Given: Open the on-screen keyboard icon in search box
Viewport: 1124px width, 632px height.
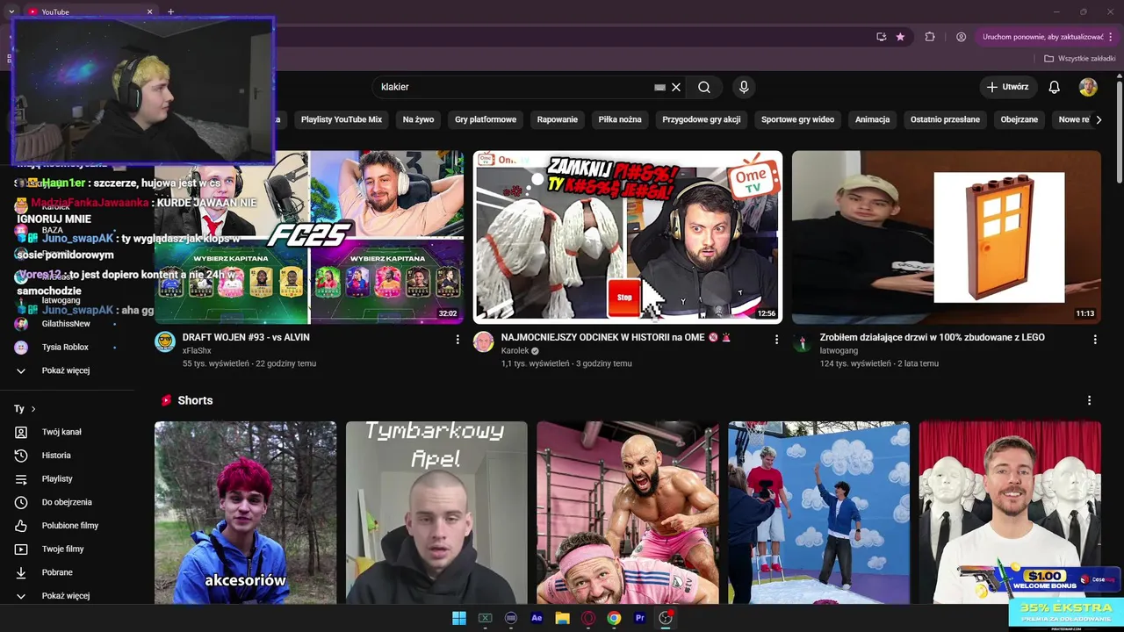Looking at the screenshot, I should pyautogui.click(x=660, y=87).
